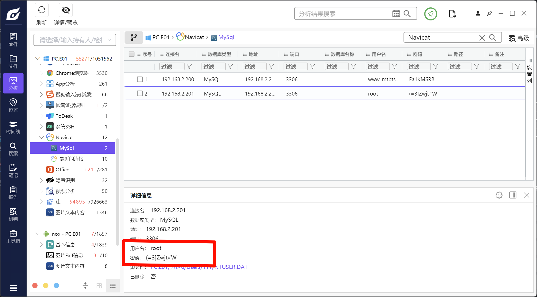
Task: Switch to grid view icon
Action: 99,286
